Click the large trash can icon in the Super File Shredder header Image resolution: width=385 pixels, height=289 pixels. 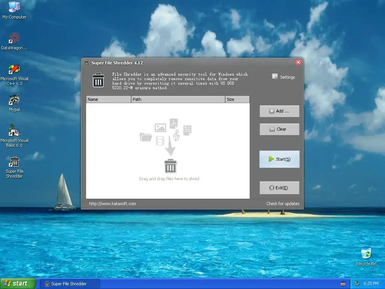pyautogui.click(x=98, y=80)
